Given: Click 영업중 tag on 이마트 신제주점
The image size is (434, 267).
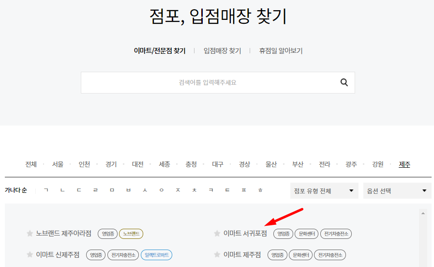Looking at the screenshot, I should [96, 255].
